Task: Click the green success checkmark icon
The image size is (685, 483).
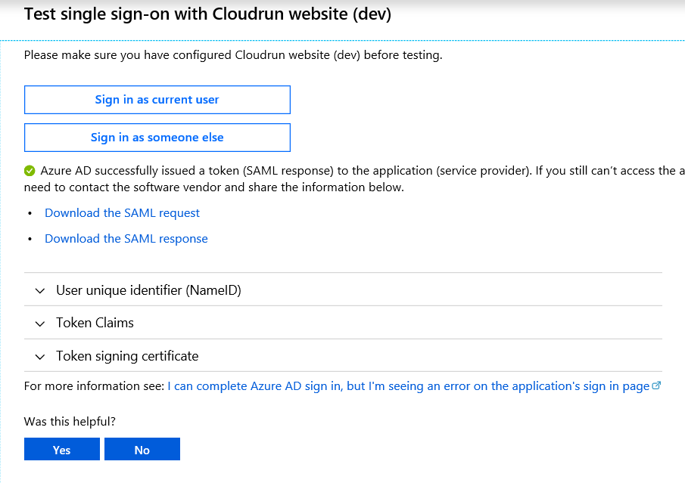Action: 31,169
